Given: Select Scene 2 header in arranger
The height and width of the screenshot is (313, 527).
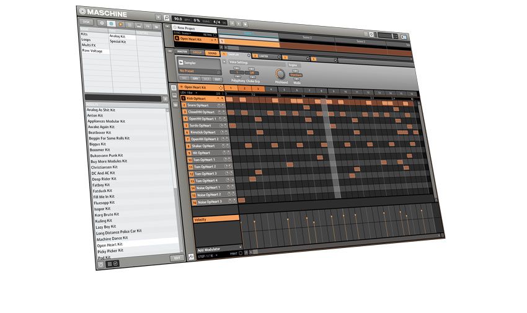Looking at the screenshot, I should click(x=307, y=37).
